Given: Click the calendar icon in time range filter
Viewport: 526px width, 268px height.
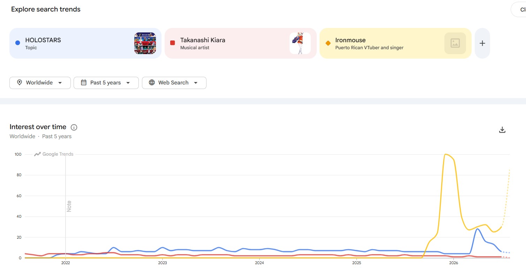Looking at the screenshot, I should tap(84, 83).
